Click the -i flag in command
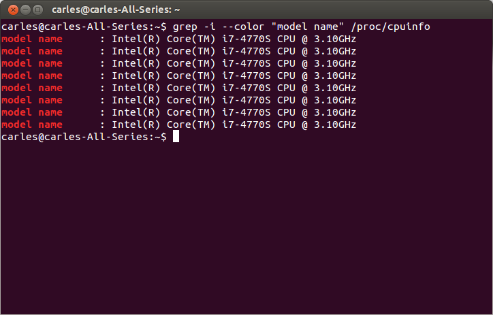 [x=210, y=27]
